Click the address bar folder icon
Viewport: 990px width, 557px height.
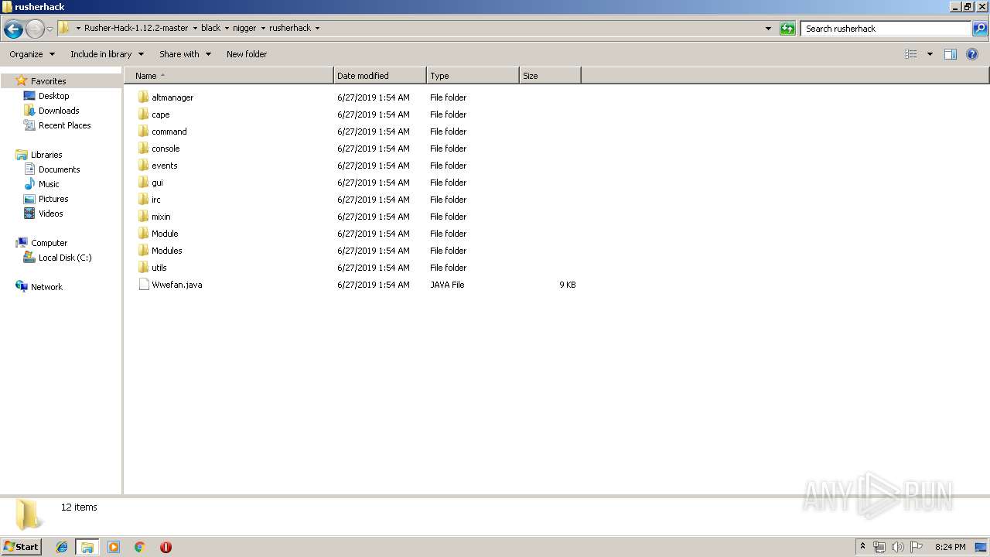[64, 28]
